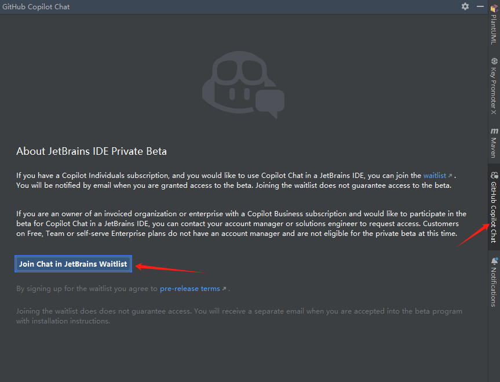The image size is (500, 382).
Task: Hide the GitHub Copilot Chat panel
Action: click(480, 6)
